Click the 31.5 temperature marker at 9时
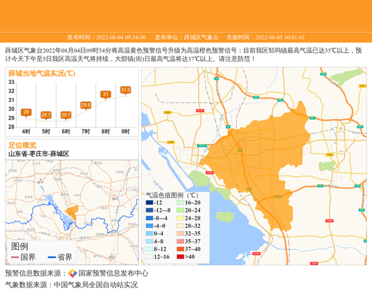This screenshot has width=372, height=292. pos(125,90)
